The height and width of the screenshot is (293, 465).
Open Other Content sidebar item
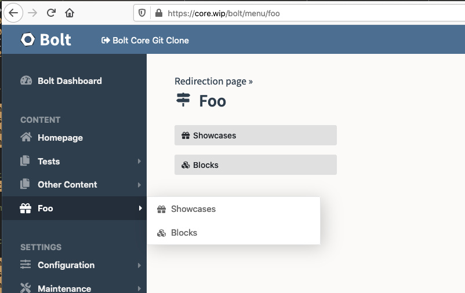click(67, 185)
